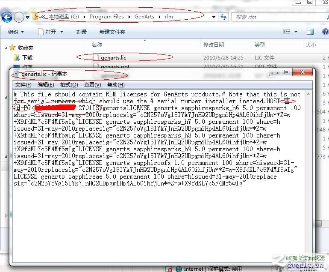Select 收藏夹 in the navigation pane

point(26,48)
